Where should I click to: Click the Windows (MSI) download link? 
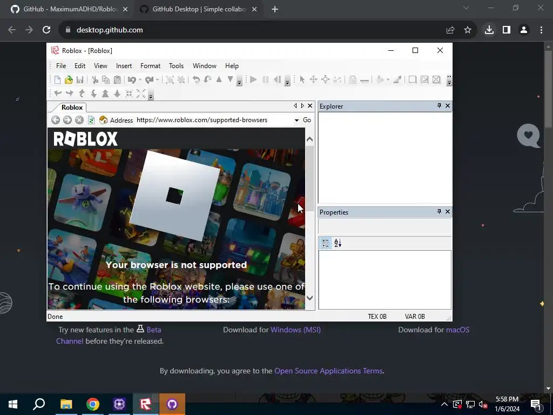tap(295, 330)
